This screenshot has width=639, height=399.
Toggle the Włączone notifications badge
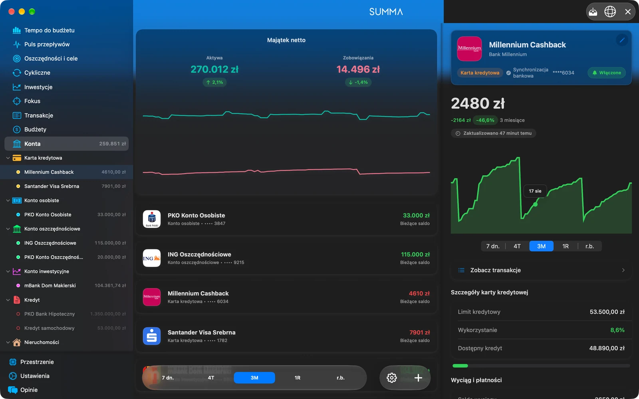point(607,73)
